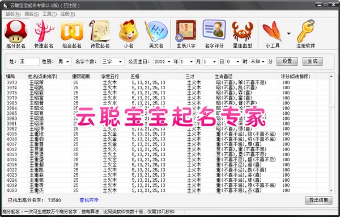Click the 查找完毕 status text
Image resolution: width=340 pixels, height=217 pixels.
pos(89,200)
